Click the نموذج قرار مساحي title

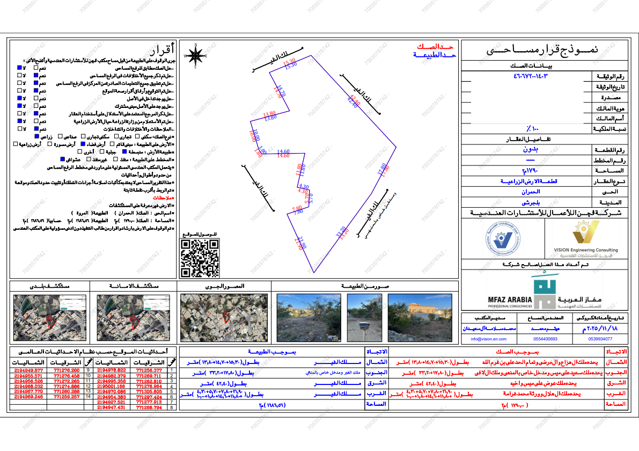tap(542, 50)
